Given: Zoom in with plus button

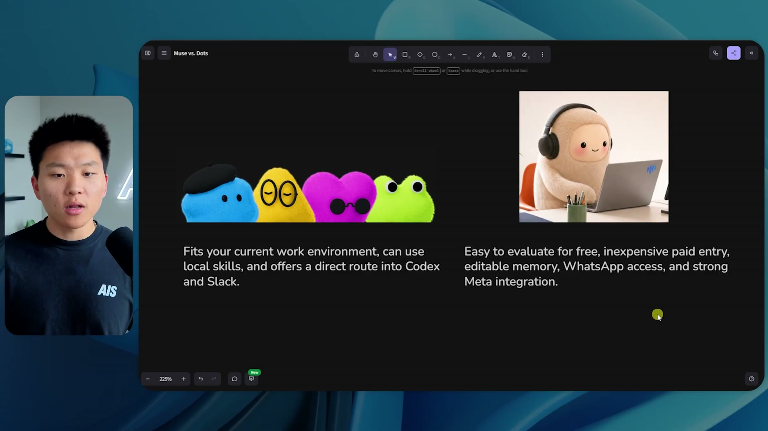Looking at the screenshot, I should 184,379.
